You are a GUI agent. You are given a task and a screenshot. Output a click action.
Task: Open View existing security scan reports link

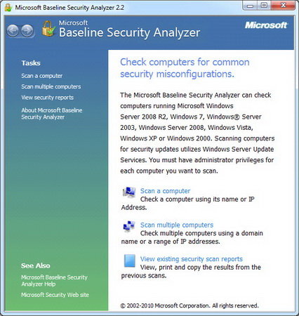click(x=192, y=259)
